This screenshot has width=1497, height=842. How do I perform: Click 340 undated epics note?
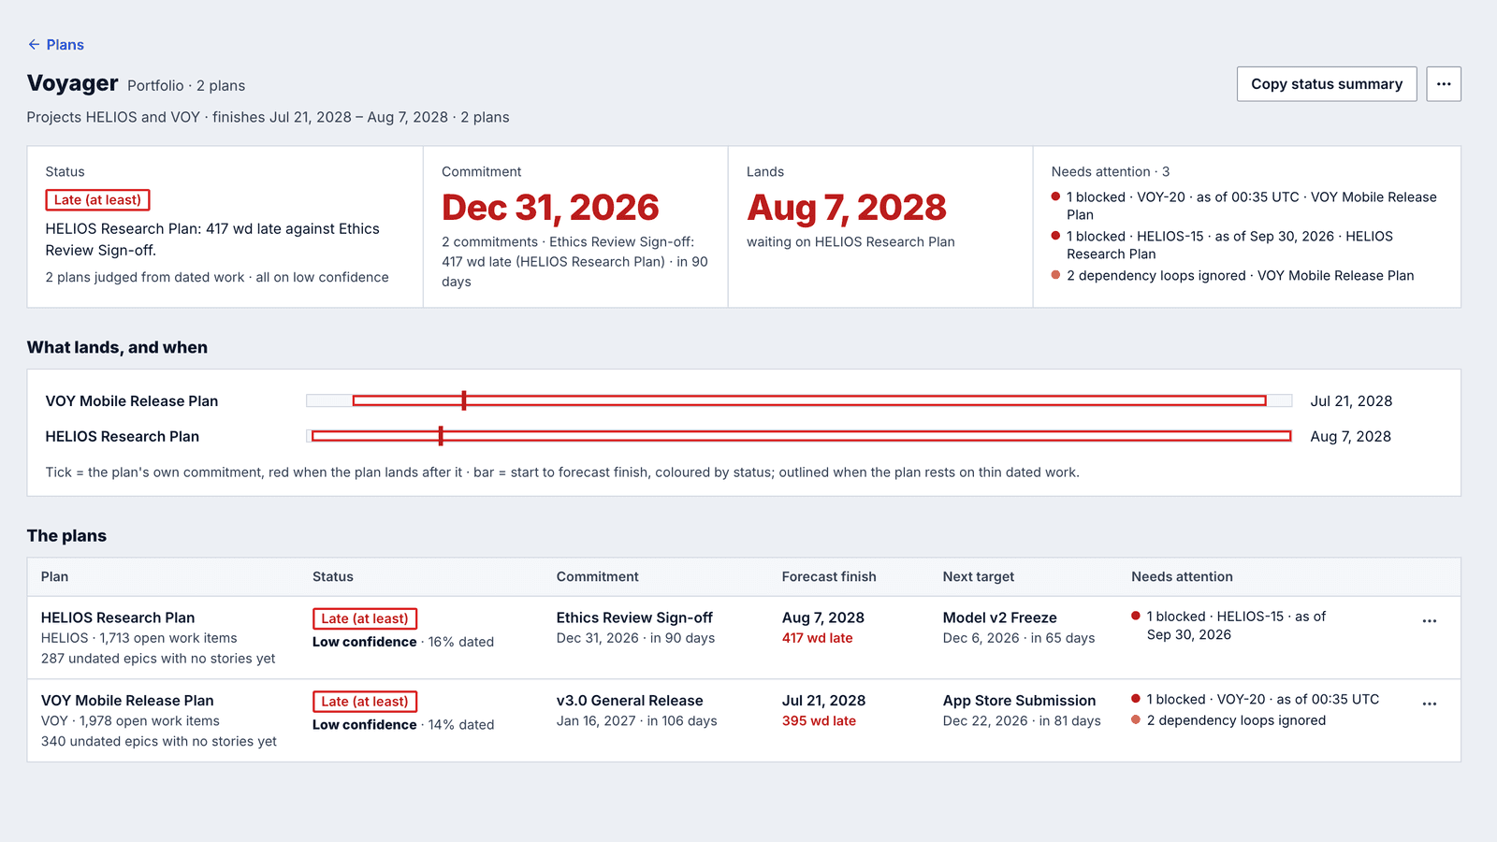tap(159, 742)
